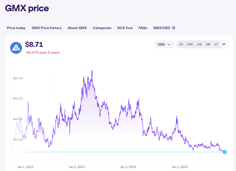Click the $40.00 axis label
Image resolution: width=236 pixels, height=171 pixels.
(18, 119)
